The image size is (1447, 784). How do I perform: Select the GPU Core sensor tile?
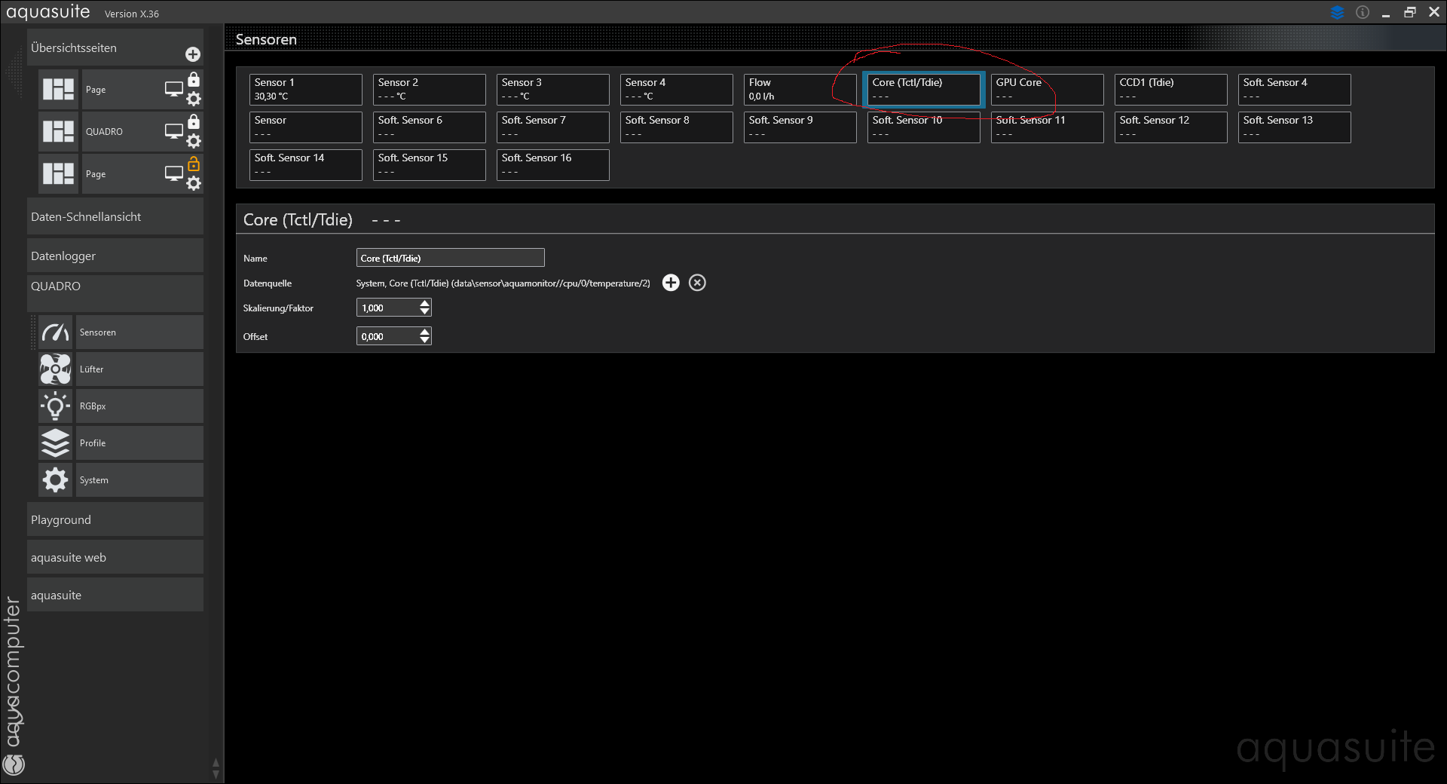coord(1048,90)
